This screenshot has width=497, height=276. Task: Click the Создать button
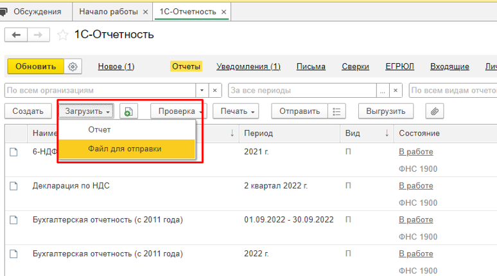(28, 111)
